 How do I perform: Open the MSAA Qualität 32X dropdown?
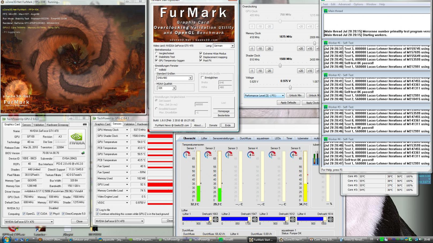[x=166, y=88]
